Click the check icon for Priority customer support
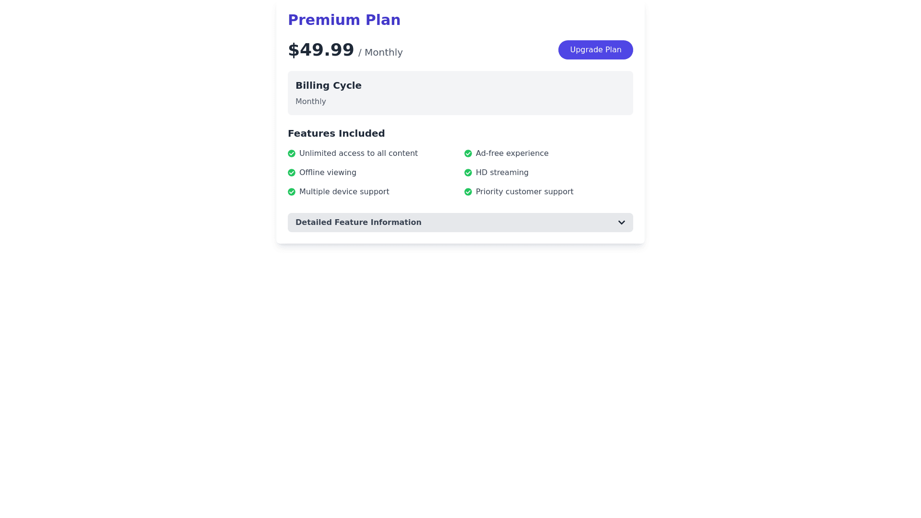This screenshot has height=518, width=921. (x=468, y=192)
